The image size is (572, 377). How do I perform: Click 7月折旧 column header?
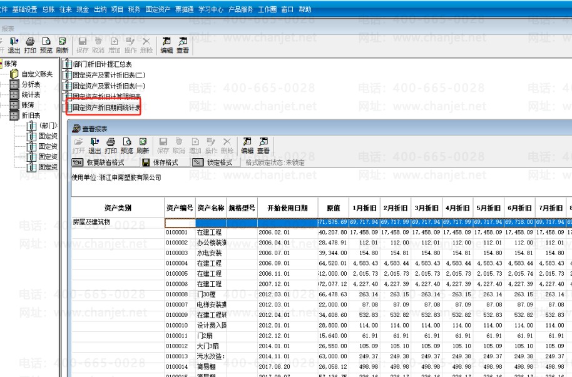(551, 208)
